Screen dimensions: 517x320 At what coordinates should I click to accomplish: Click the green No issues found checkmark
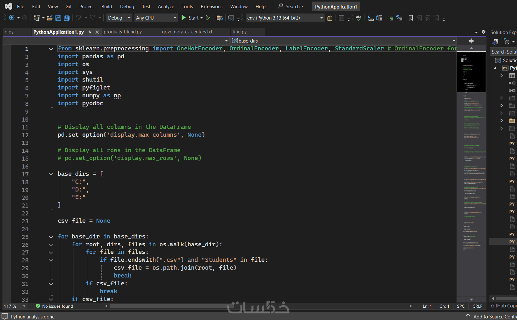click(38, 306)
